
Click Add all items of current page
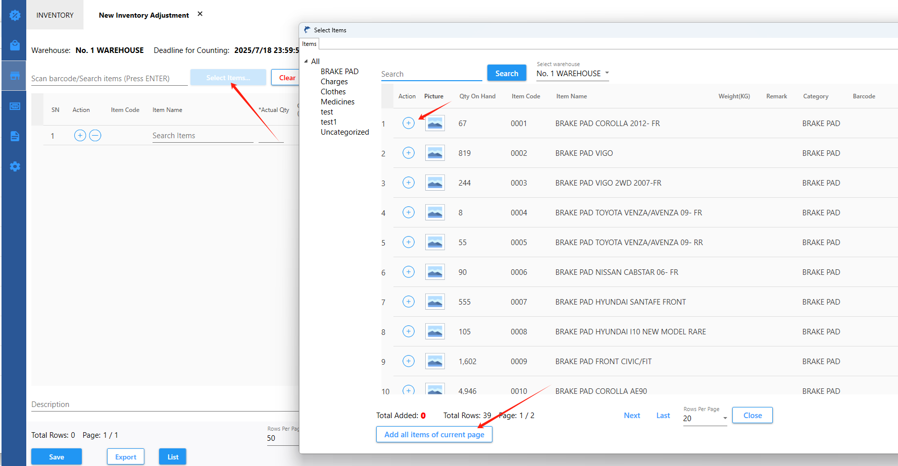click(x=434, y=434)
